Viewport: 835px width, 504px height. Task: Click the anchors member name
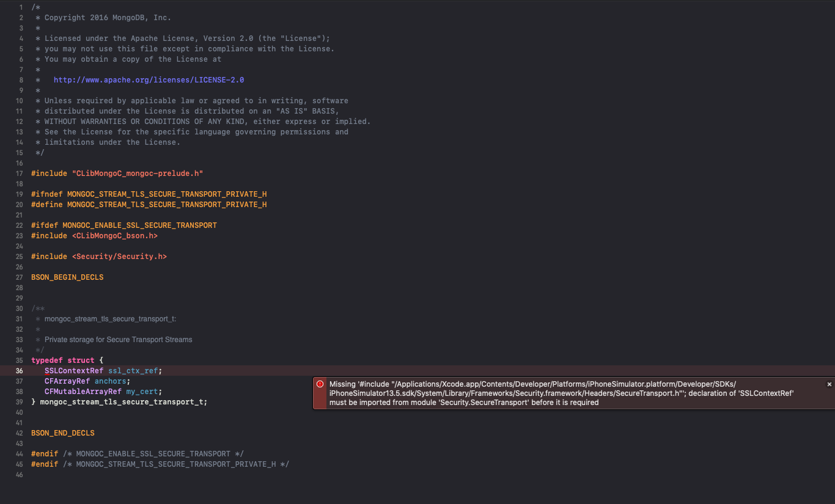pos(110,381)
